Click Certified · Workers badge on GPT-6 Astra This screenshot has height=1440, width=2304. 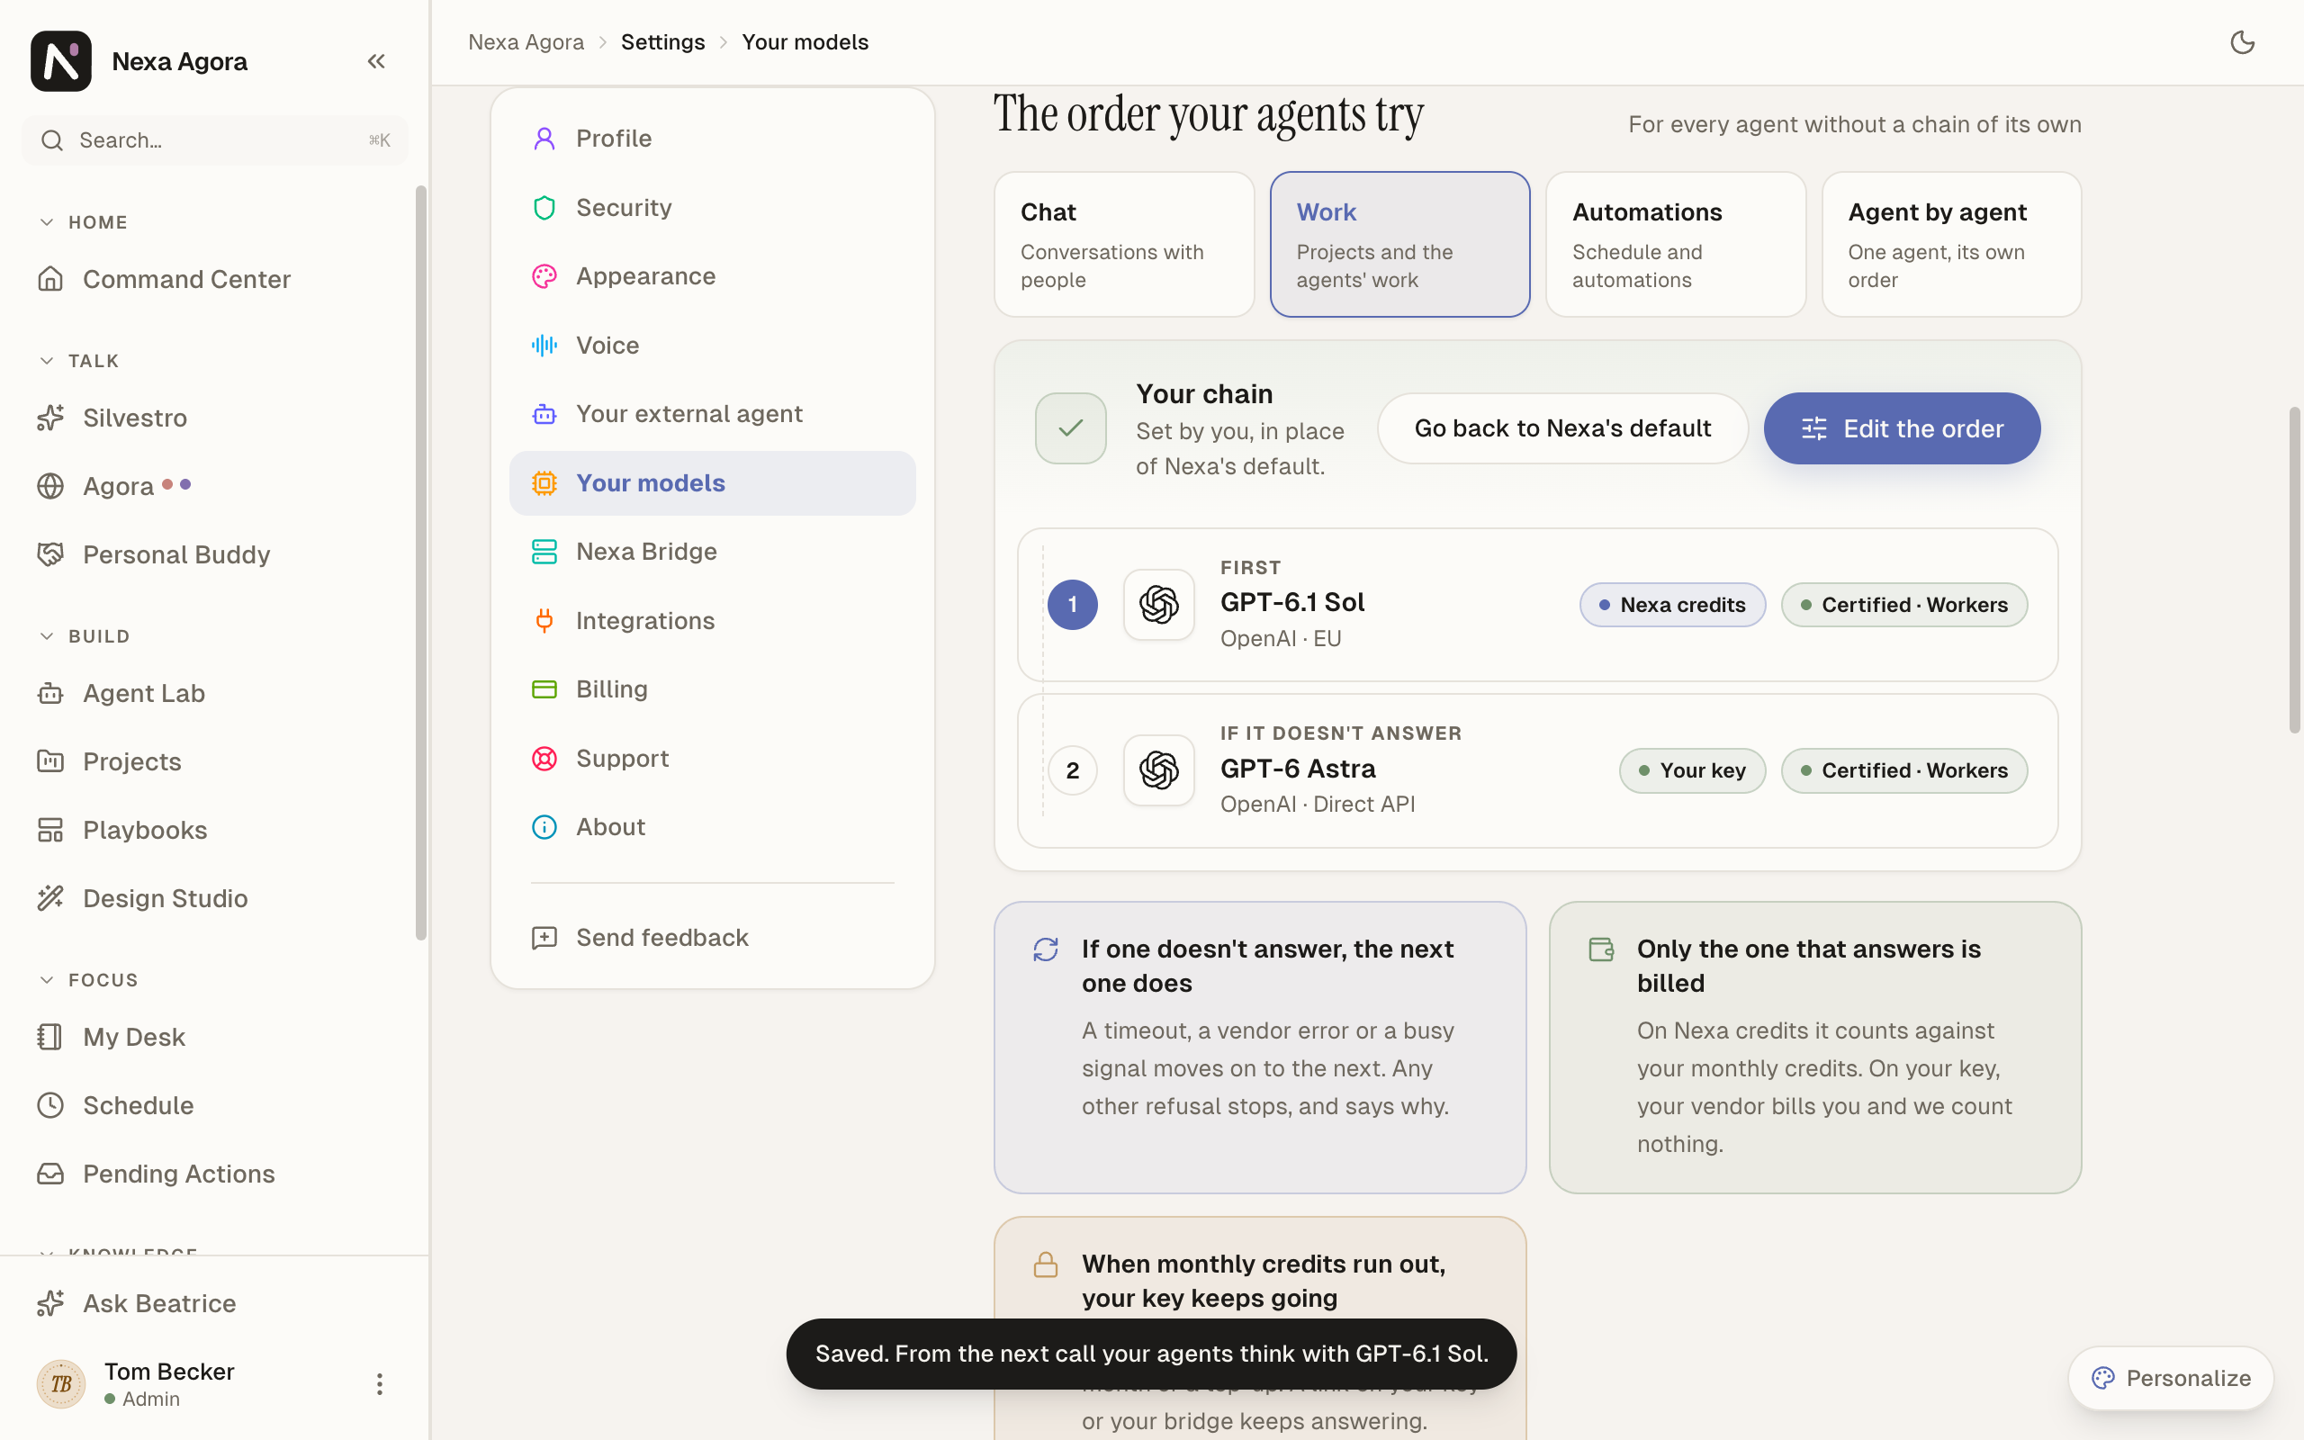tap(1904, 770)
